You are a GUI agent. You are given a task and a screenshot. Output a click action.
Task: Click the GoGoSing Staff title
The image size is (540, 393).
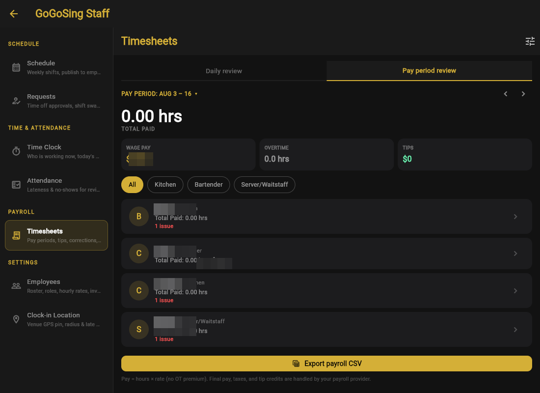72,14
